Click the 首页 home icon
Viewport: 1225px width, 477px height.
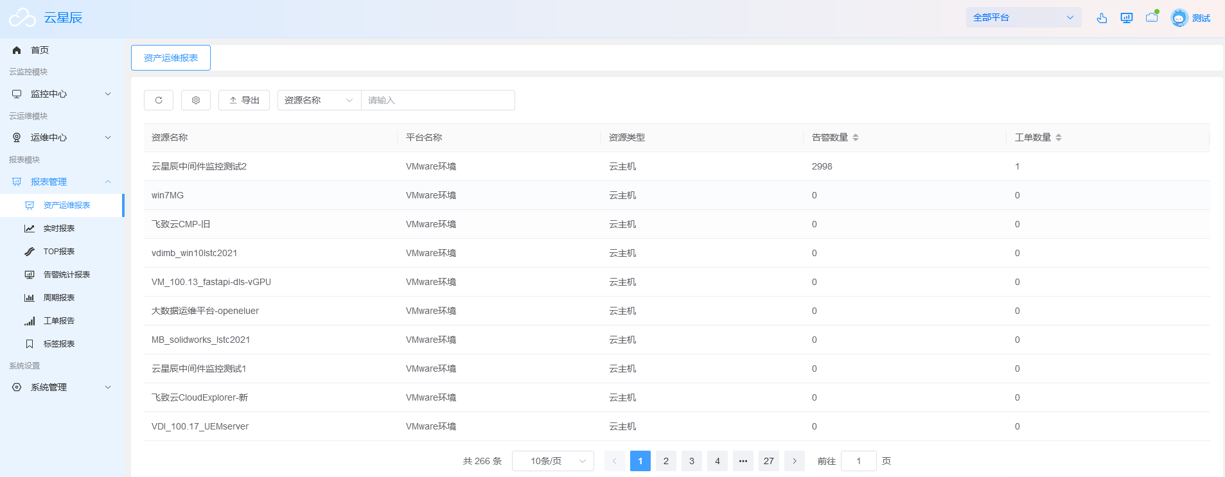pyautogui.click(x=17, y=50)
